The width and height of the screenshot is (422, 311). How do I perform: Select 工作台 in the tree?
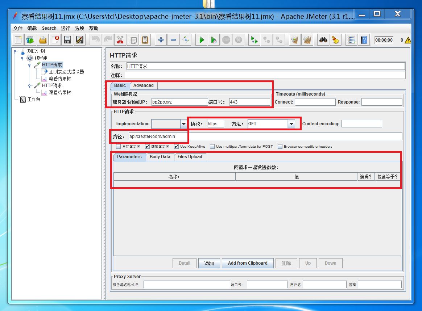coord(34,100)
